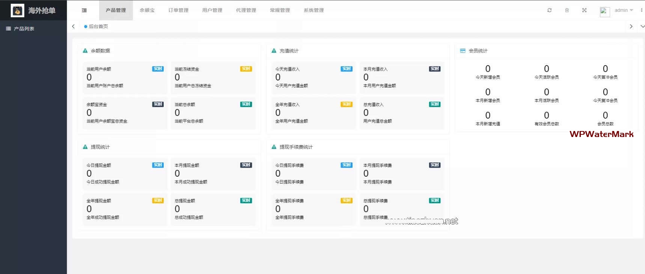Click the admin avatar image

604,11
